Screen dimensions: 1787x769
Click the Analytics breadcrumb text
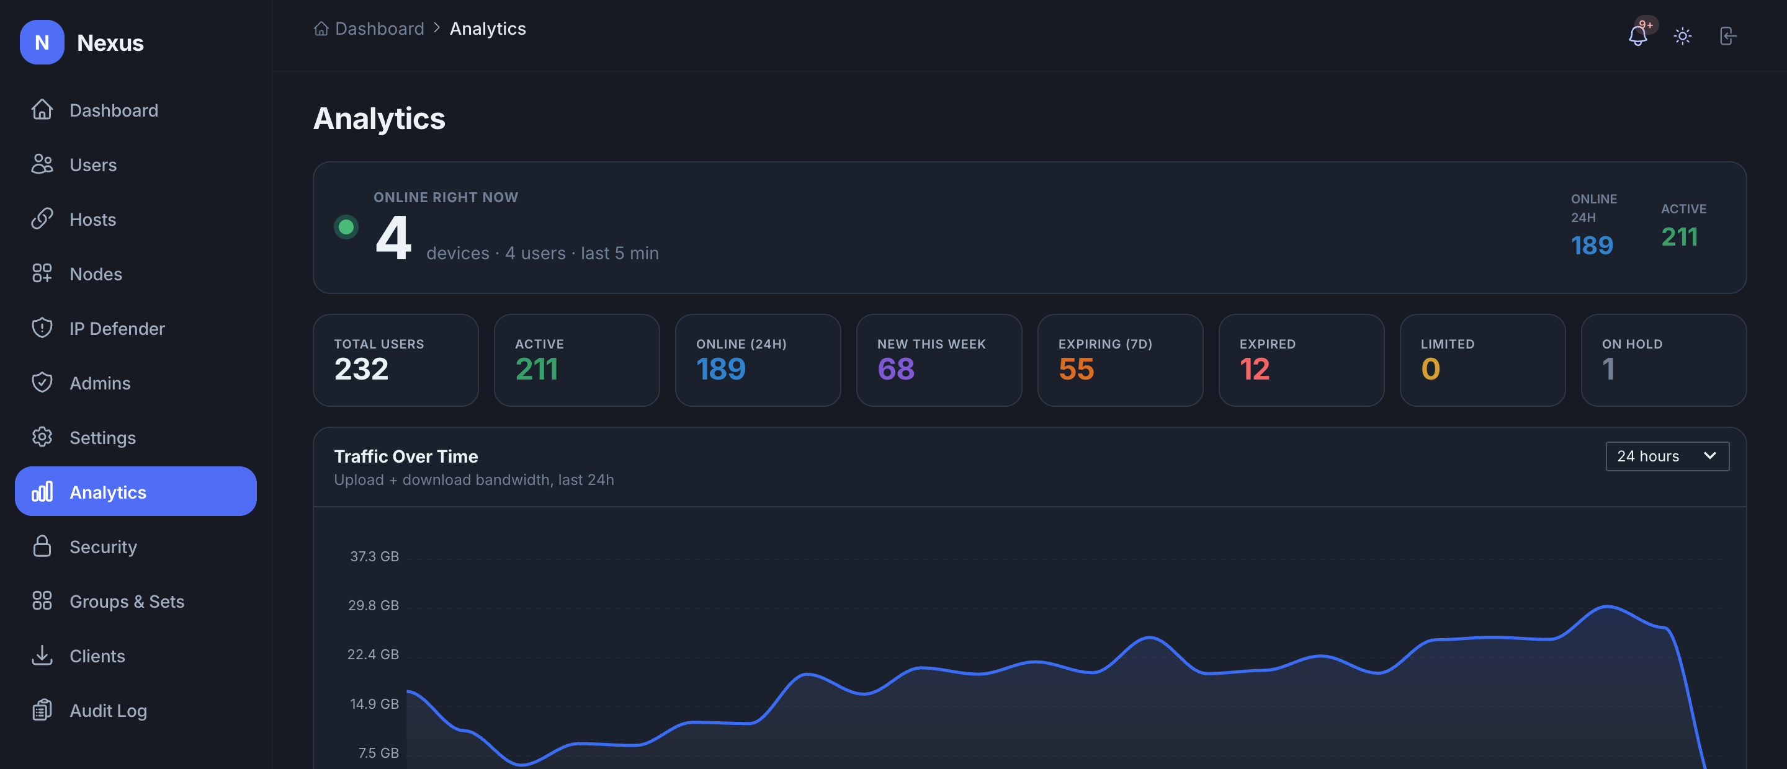click(488, 29)
